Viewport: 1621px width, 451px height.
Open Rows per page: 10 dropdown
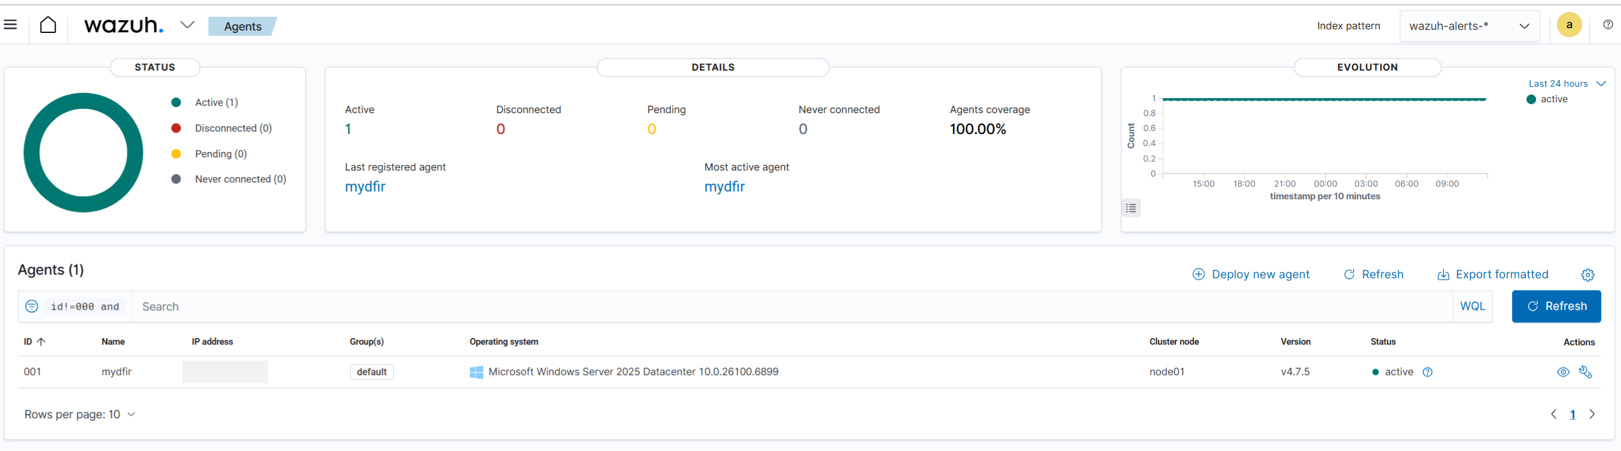pyautogui.click(x=80, y=415)
